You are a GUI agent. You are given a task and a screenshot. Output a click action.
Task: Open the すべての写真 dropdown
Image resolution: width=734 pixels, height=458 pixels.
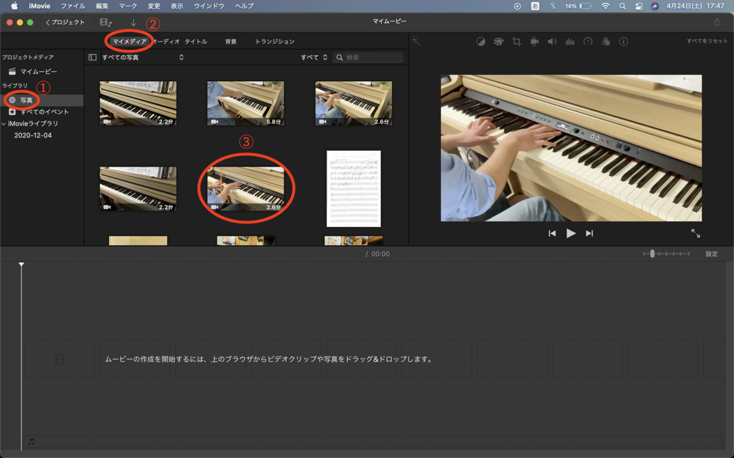143,57
